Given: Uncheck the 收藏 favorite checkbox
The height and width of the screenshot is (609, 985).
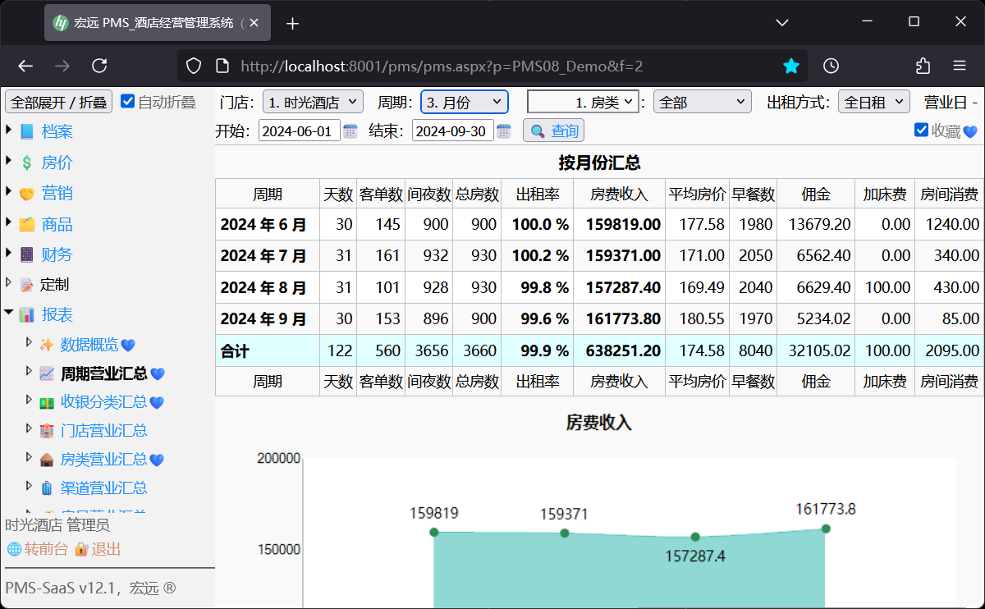Looking at the screenshot, I should pos(921,130).
